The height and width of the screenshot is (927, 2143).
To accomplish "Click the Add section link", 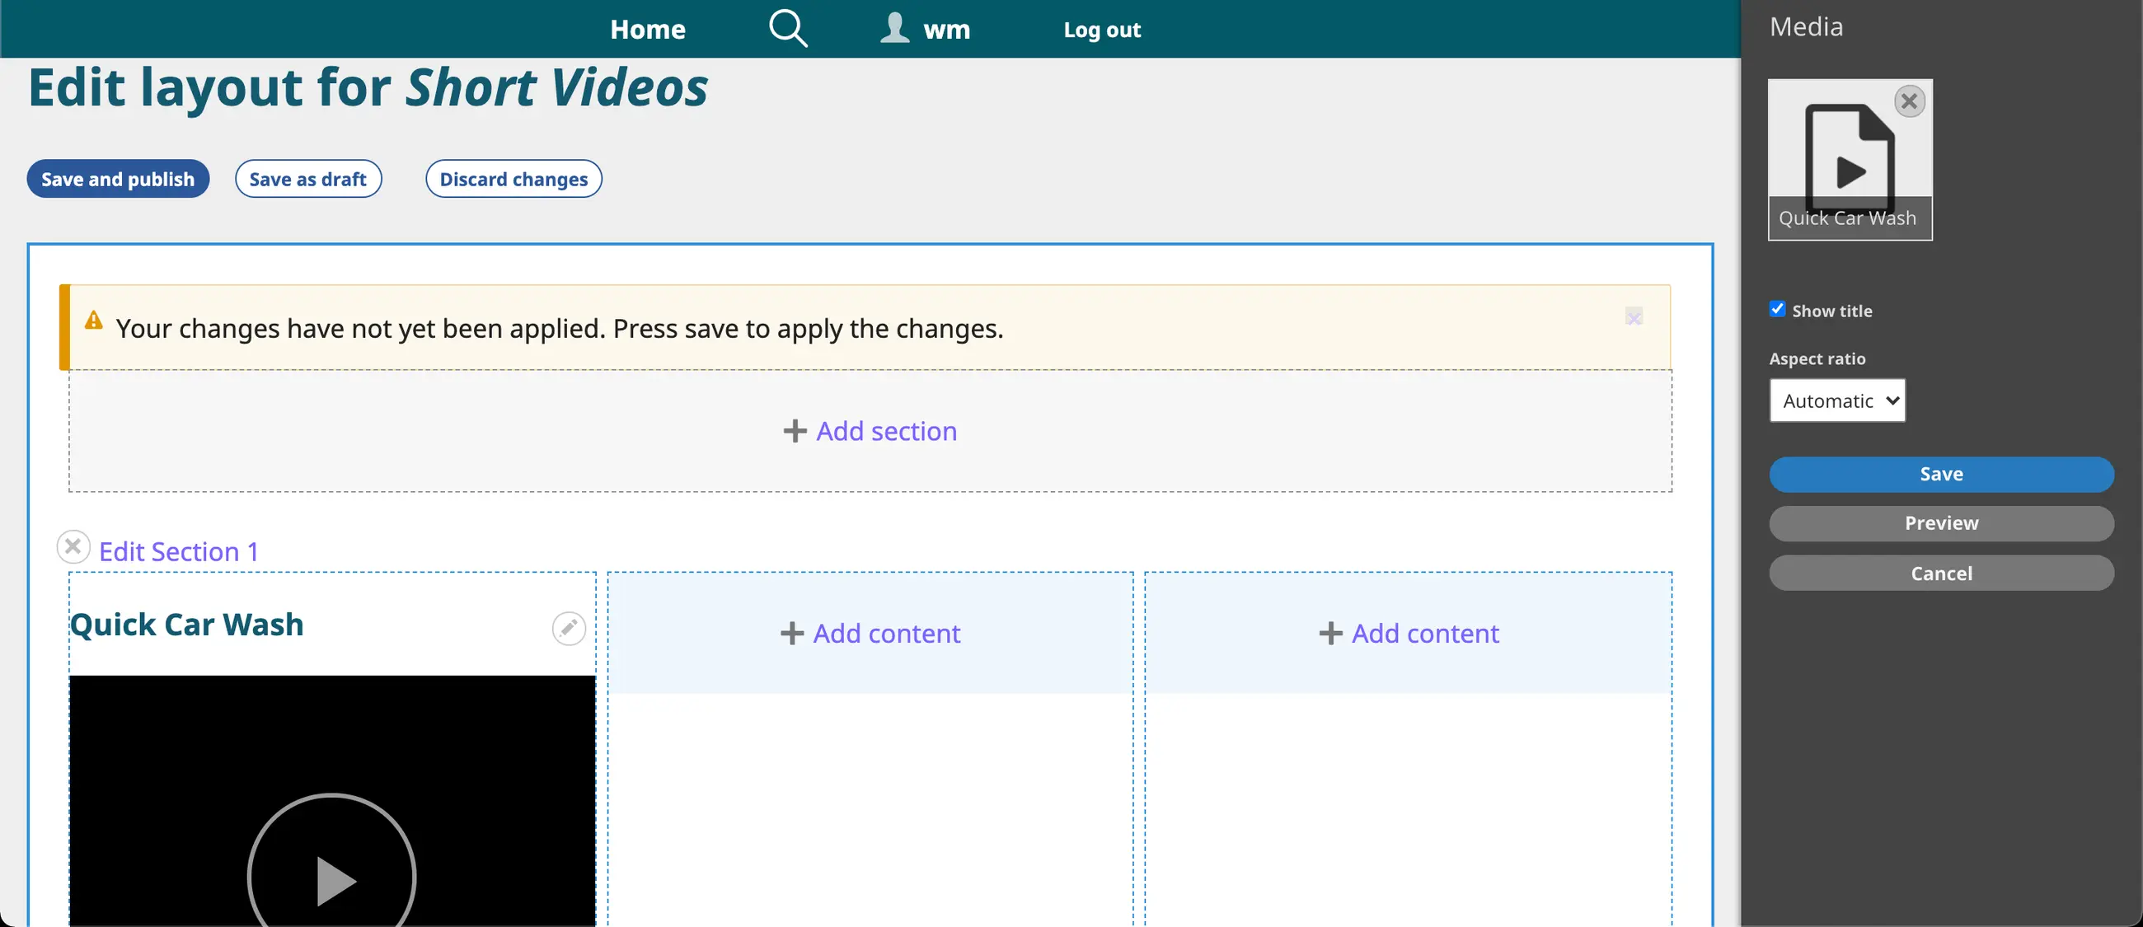I will [x=870, y=431].
